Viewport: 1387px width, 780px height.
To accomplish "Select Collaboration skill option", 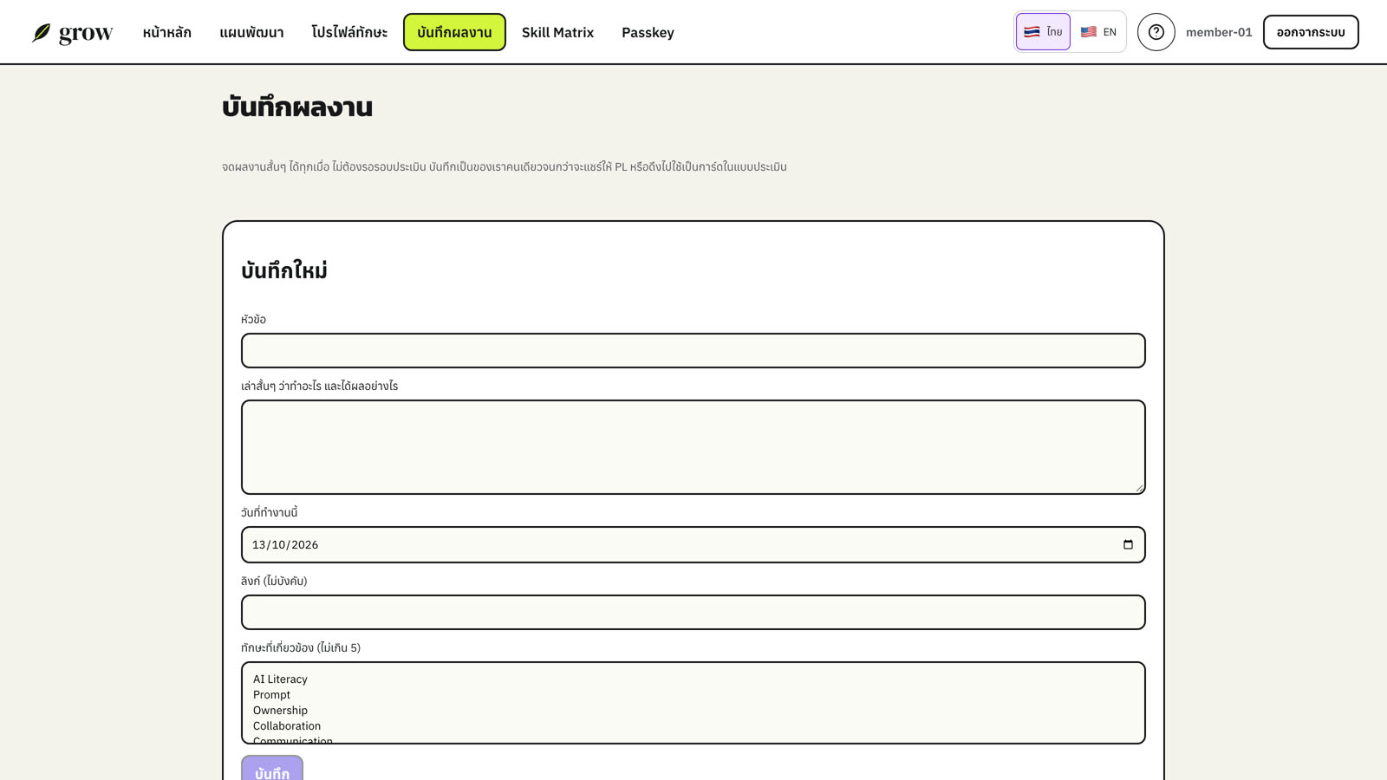I will 693,726.
